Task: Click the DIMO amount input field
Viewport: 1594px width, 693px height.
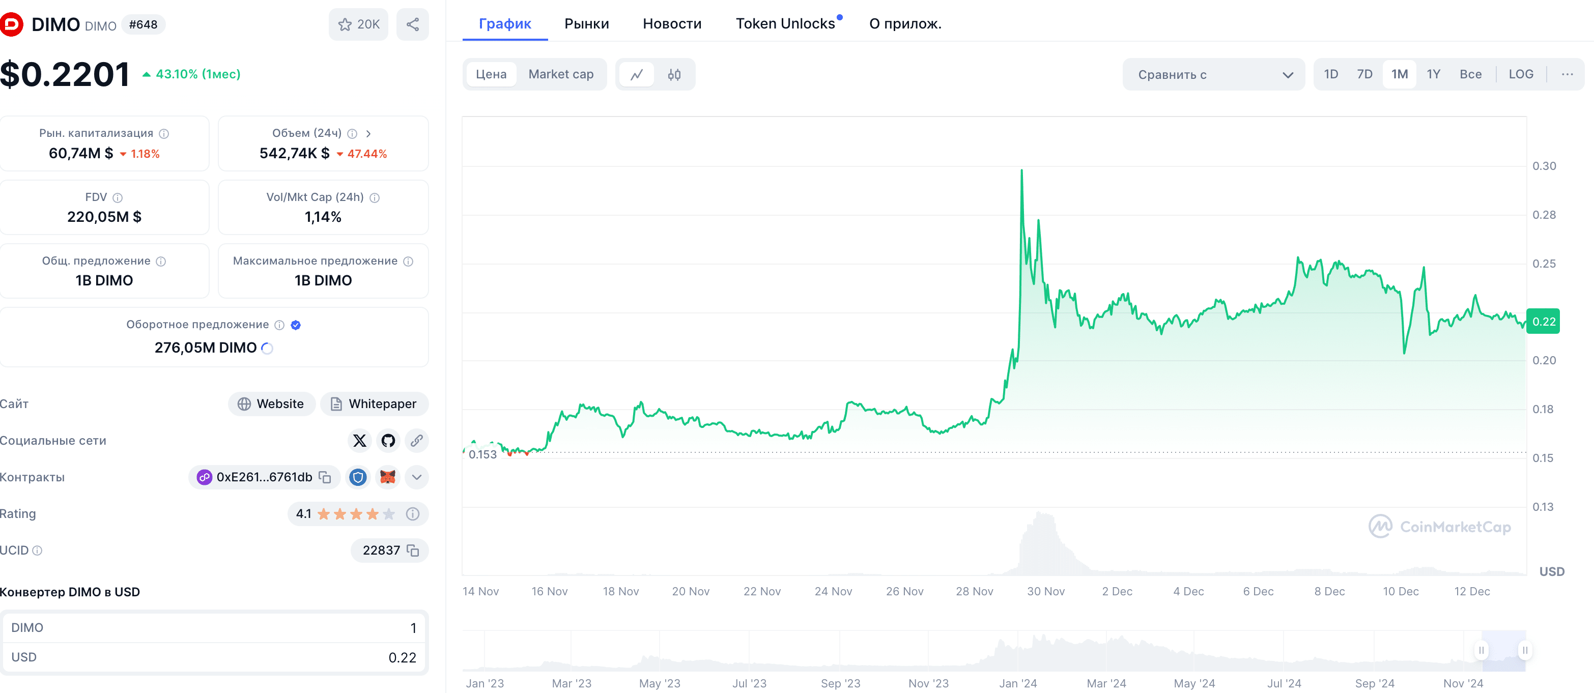Action: click(213, 627)
